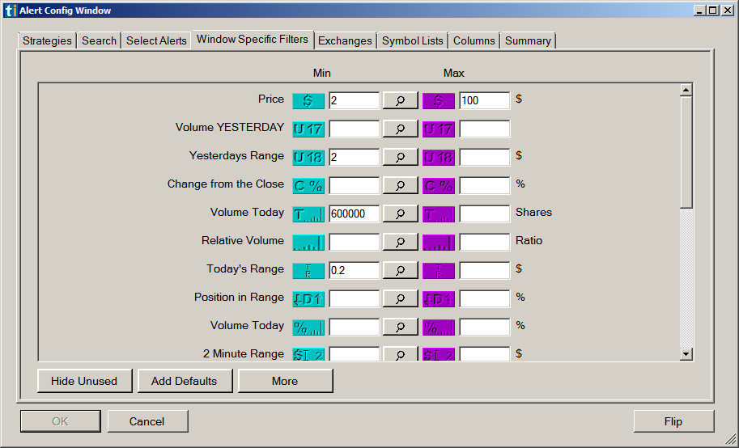Click the filter list scrollbar down arrow
The image size is (739, 448).
(686, 353)
